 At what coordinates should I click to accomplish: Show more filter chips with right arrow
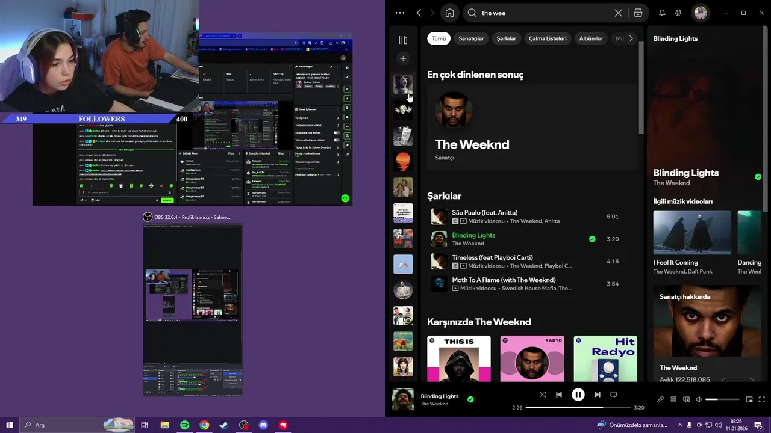(631, 38)
